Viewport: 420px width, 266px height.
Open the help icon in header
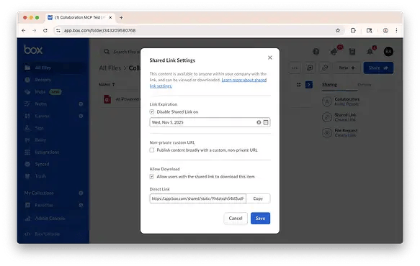[x=316, y=51]
